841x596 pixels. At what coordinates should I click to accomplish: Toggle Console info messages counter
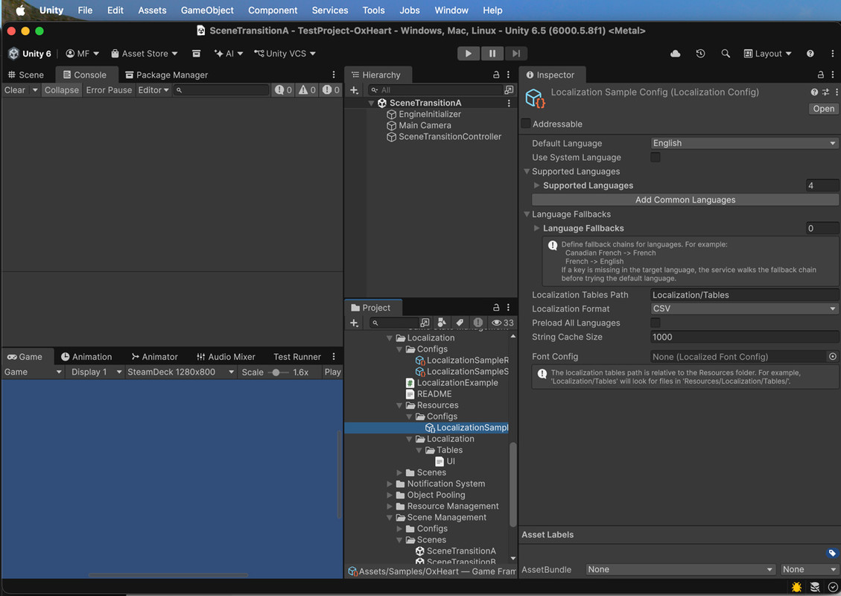283,90
